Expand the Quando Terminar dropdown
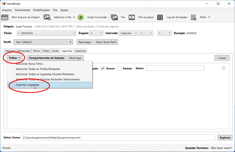 point(221,148)
